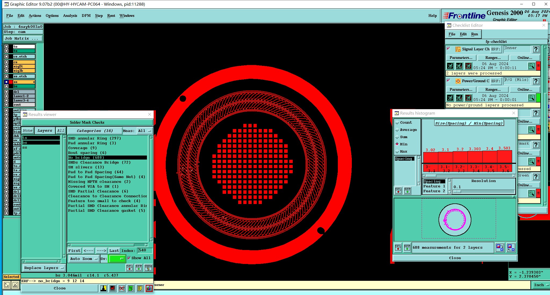550x295 pixels.
Task: Click the DEL icon under histogram Spacing list
Action: click(x=398, y=190)
